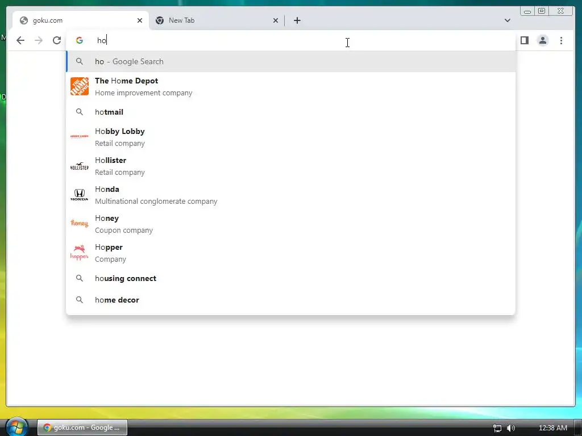Viewport: 582px width, 436px height.
Task: Choose The Home Depot suggestion
Action: [x=291, y=87]
